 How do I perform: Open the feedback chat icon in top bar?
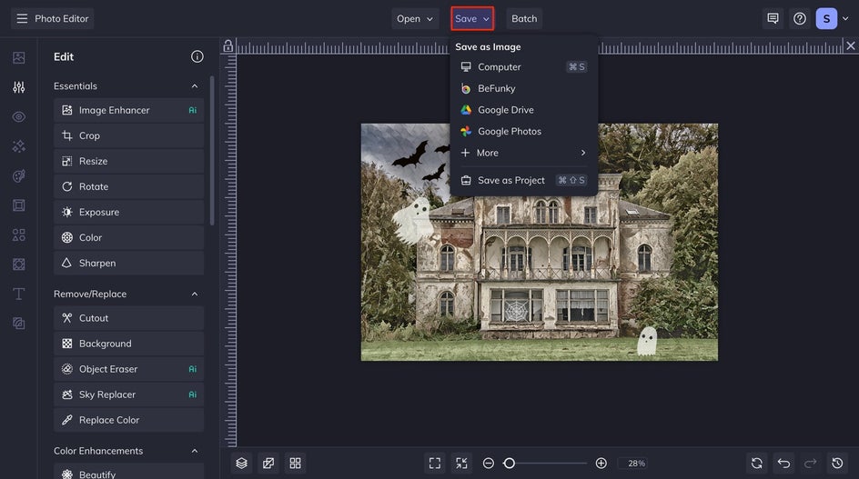[773, 18]
